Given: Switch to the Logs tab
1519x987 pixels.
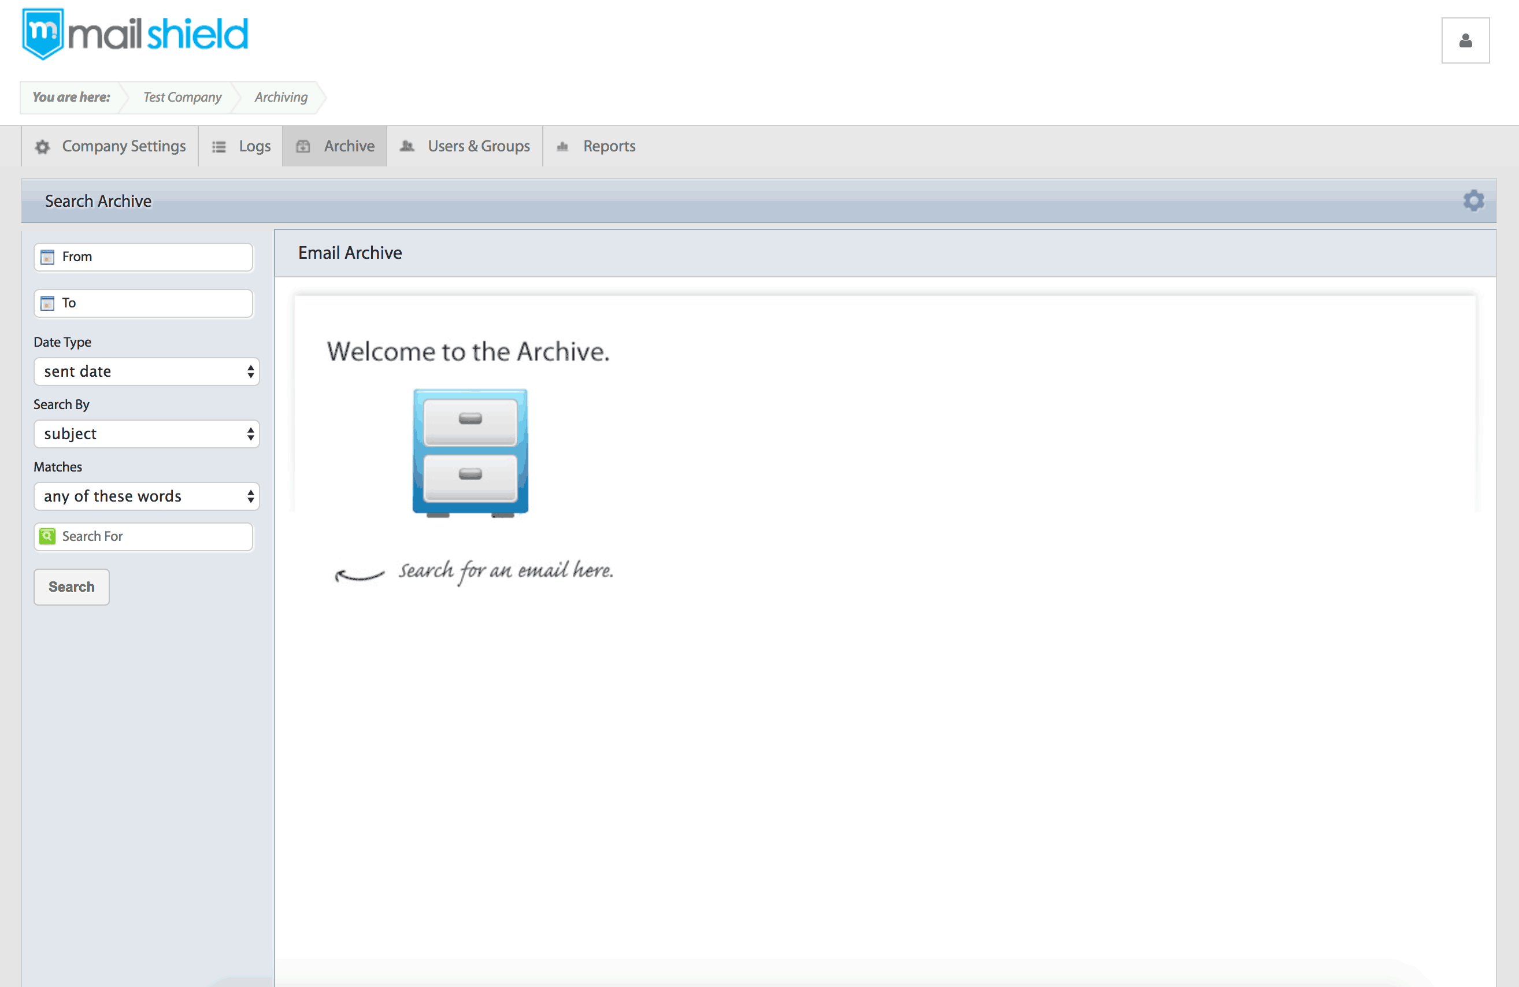Looking at the screenshot, I should tap(240, 146).
